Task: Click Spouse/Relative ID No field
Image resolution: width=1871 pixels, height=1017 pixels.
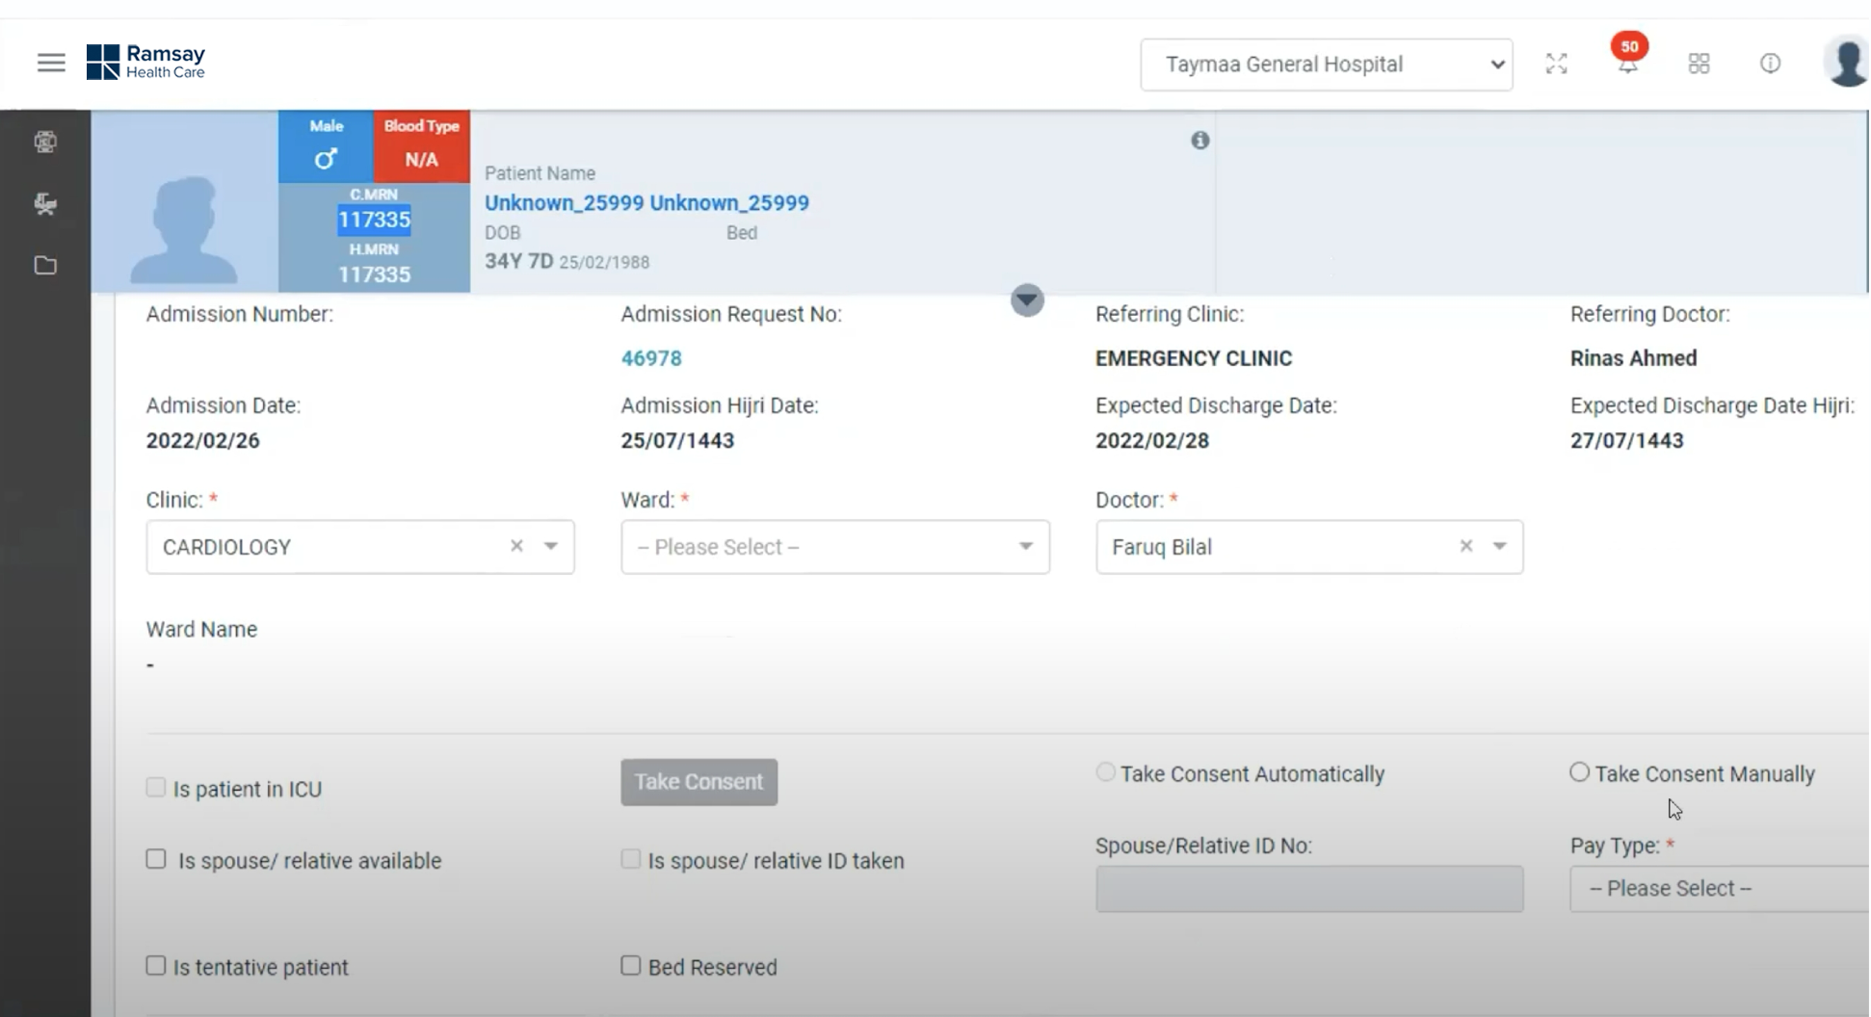Action: point(1309,889)
